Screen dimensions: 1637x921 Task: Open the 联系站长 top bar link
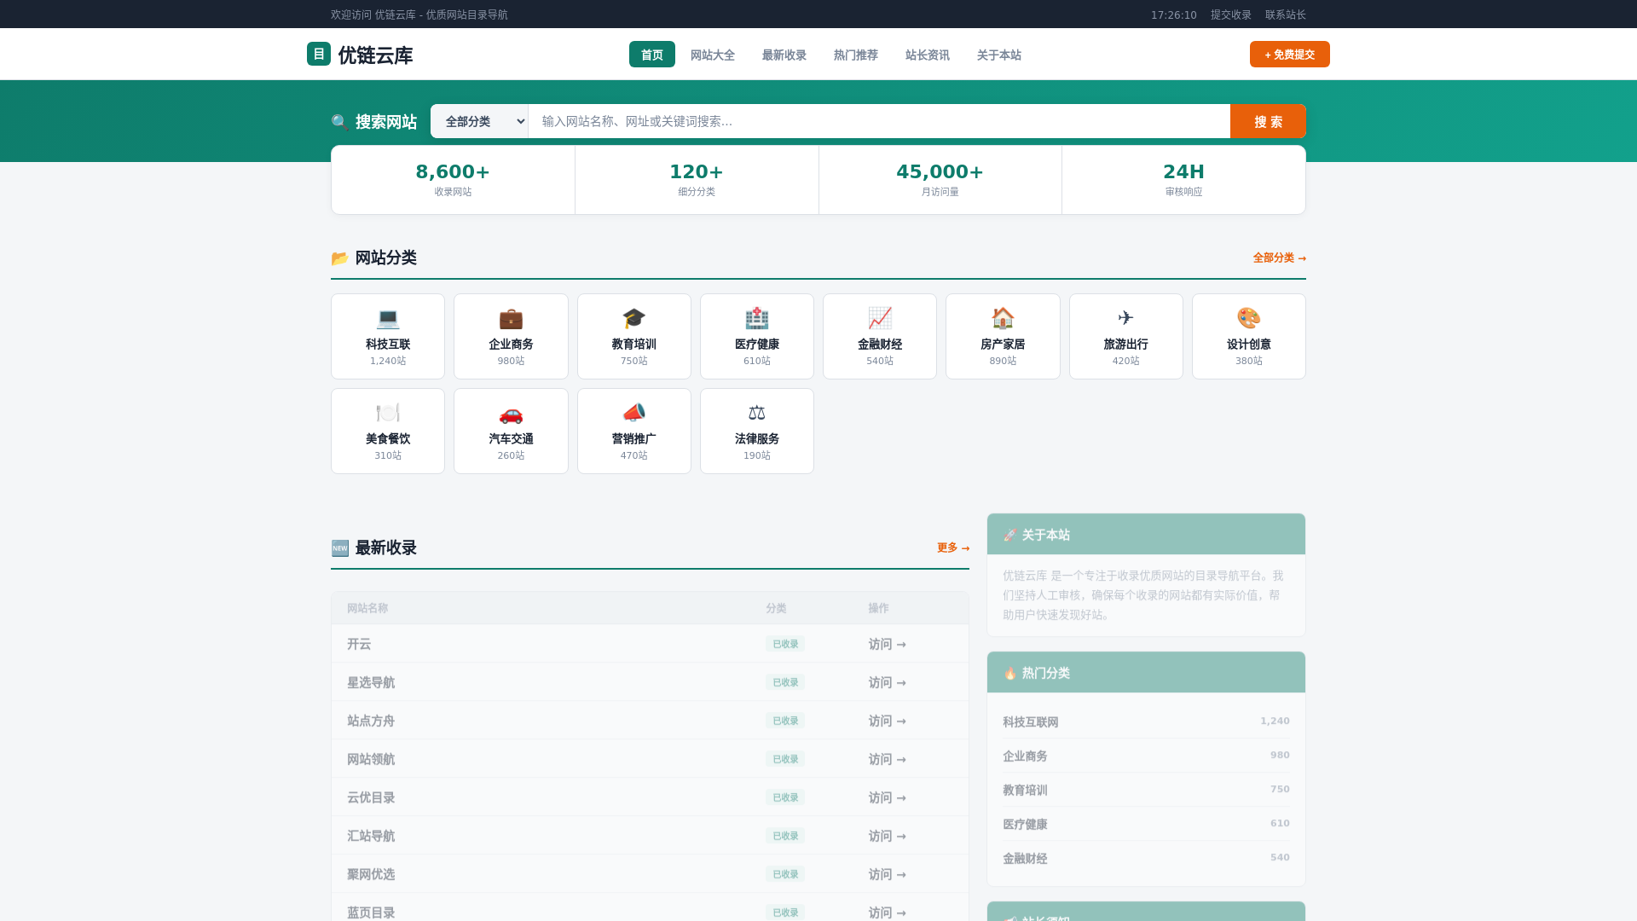click(1286, 14)
